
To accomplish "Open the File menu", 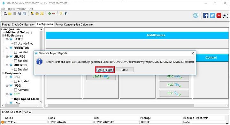I will point(3,9).
